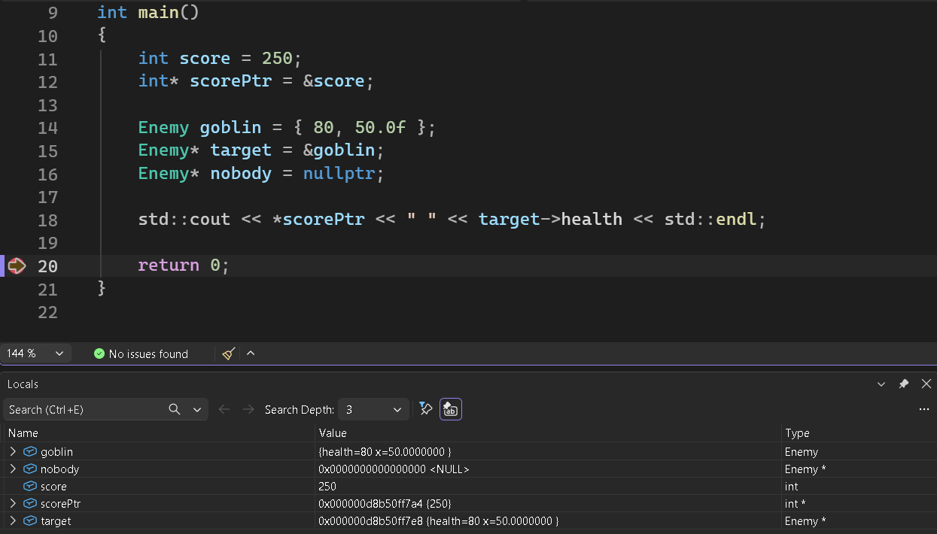Click the scorePtr variable cube icon

coord(30,504)
